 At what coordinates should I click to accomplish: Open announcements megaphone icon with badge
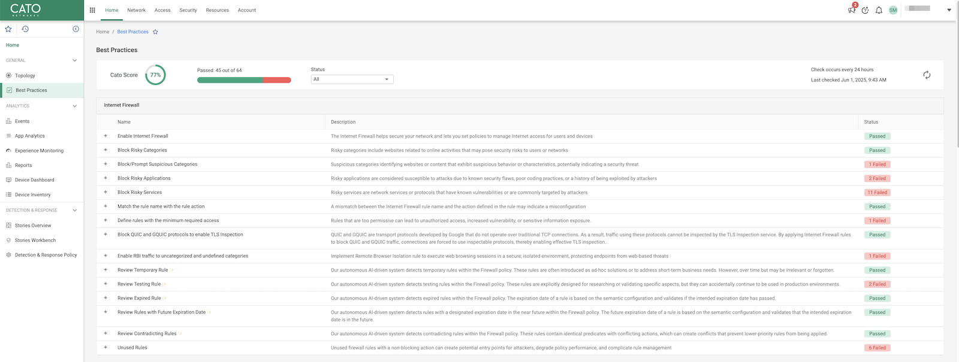point(852,10)
